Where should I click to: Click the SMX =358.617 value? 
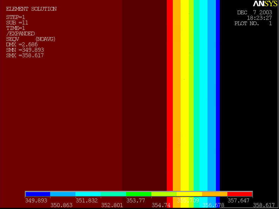[x=25, y=56]
